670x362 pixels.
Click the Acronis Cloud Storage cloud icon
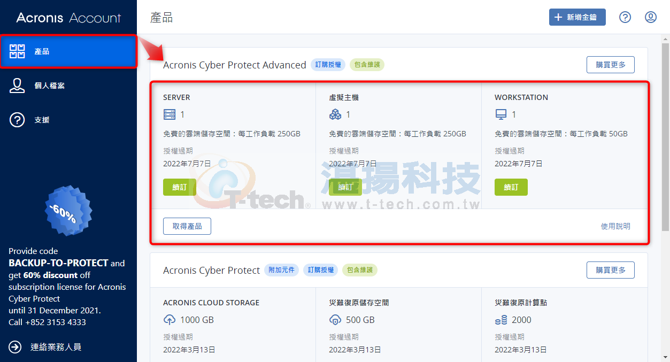pyautogui.click(x=169, y=320)
